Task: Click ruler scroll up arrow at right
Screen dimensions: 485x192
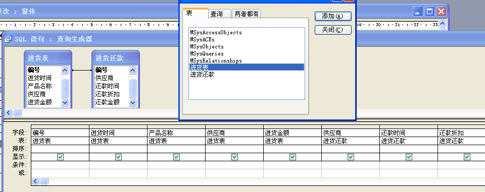Action: point(443,23)
